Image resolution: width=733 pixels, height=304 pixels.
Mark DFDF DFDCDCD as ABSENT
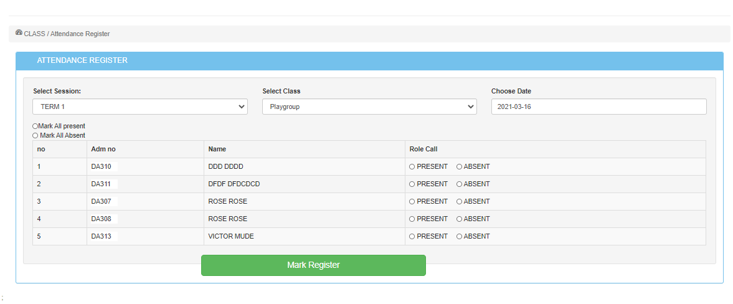(460, 184)
